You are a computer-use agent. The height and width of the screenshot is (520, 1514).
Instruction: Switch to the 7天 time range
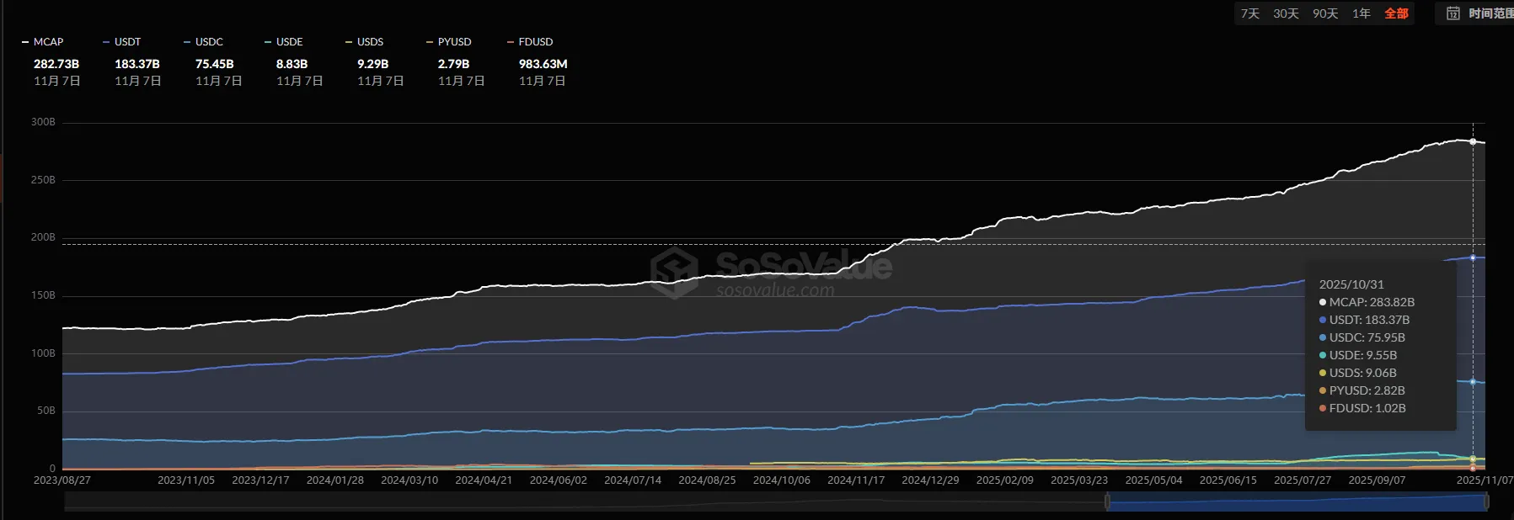point(1249,13)
